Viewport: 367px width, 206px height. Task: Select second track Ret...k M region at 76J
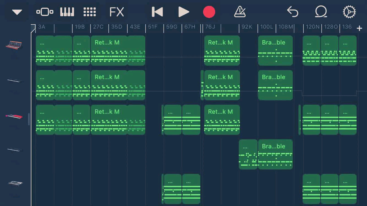222,85
